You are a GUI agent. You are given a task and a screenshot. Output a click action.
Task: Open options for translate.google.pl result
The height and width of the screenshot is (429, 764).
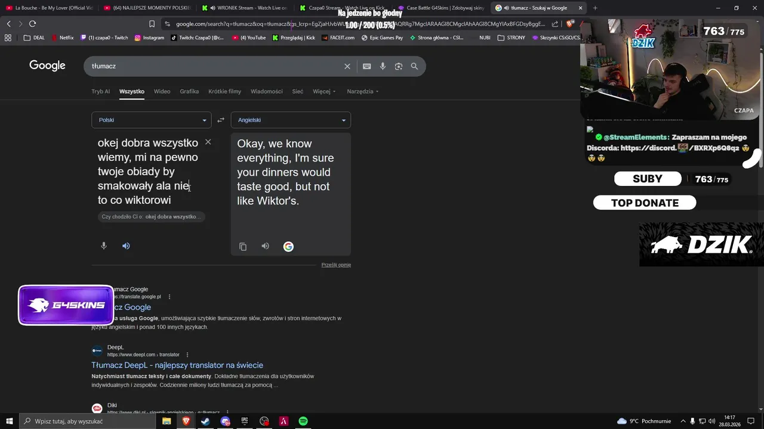169,297
